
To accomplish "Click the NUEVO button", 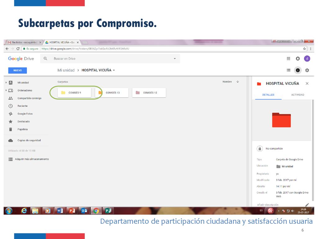I will point(17,70).
